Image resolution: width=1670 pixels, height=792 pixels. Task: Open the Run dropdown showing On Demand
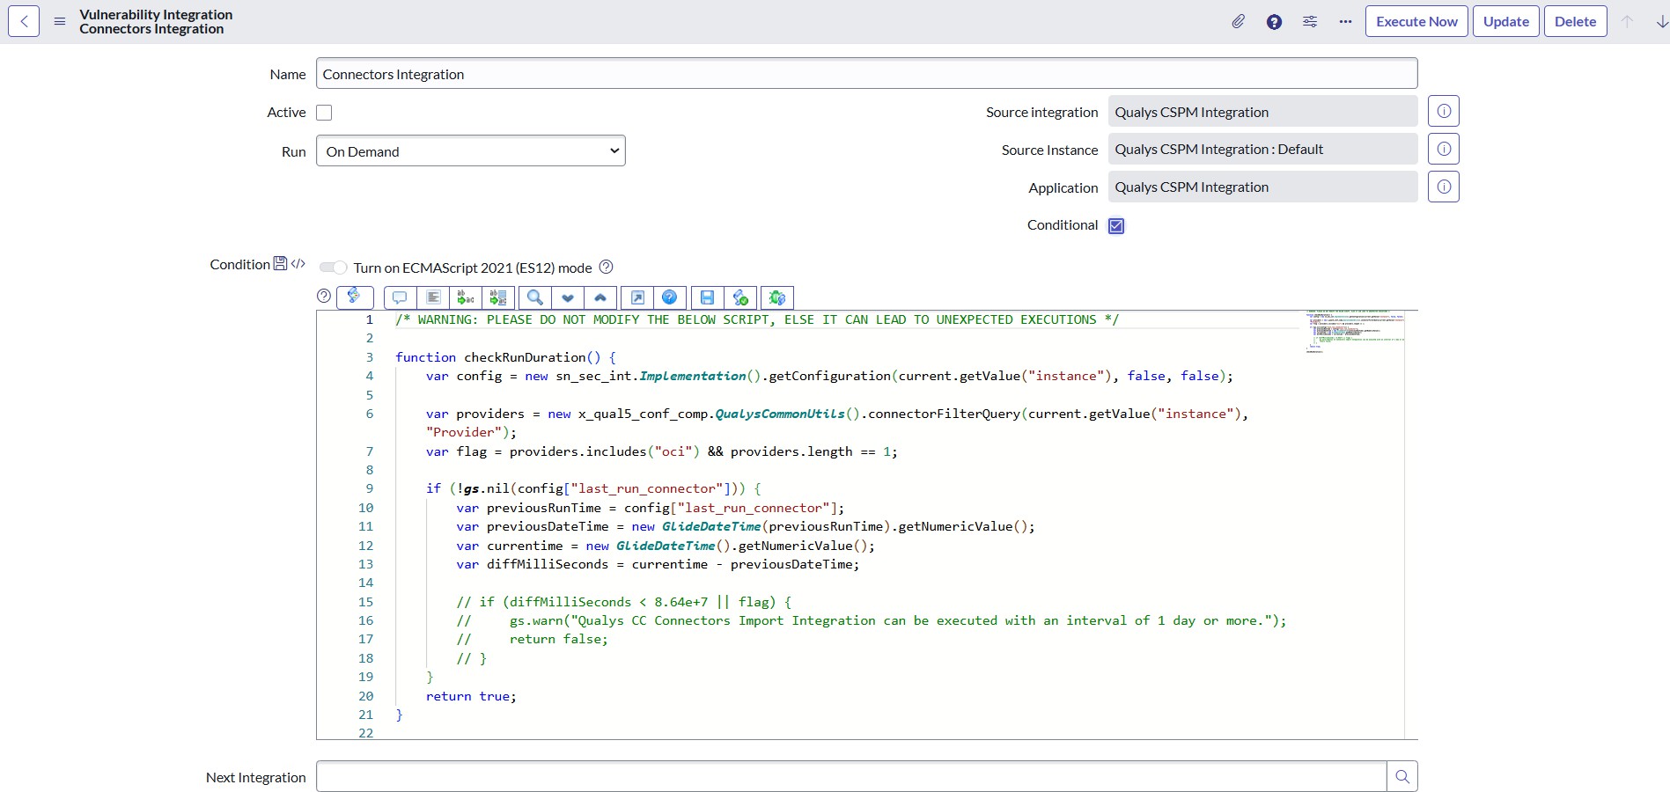pyautogui.click(x=471, y=150)
